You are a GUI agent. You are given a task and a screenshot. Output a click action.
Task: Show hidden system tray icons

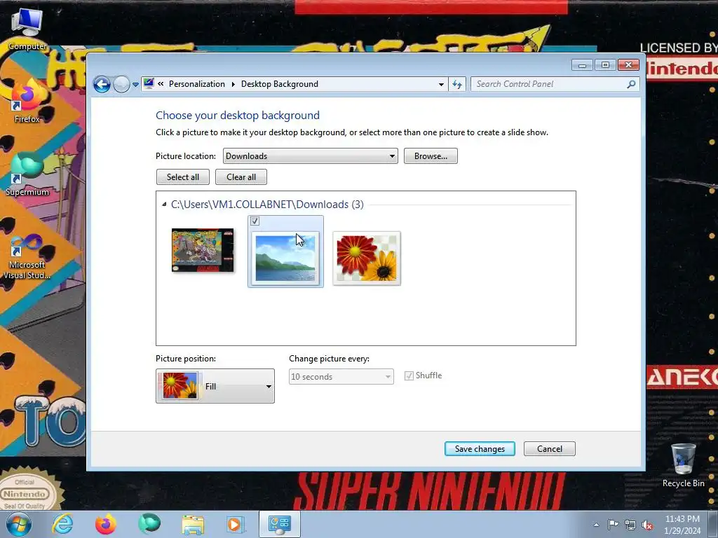[596, 525]
